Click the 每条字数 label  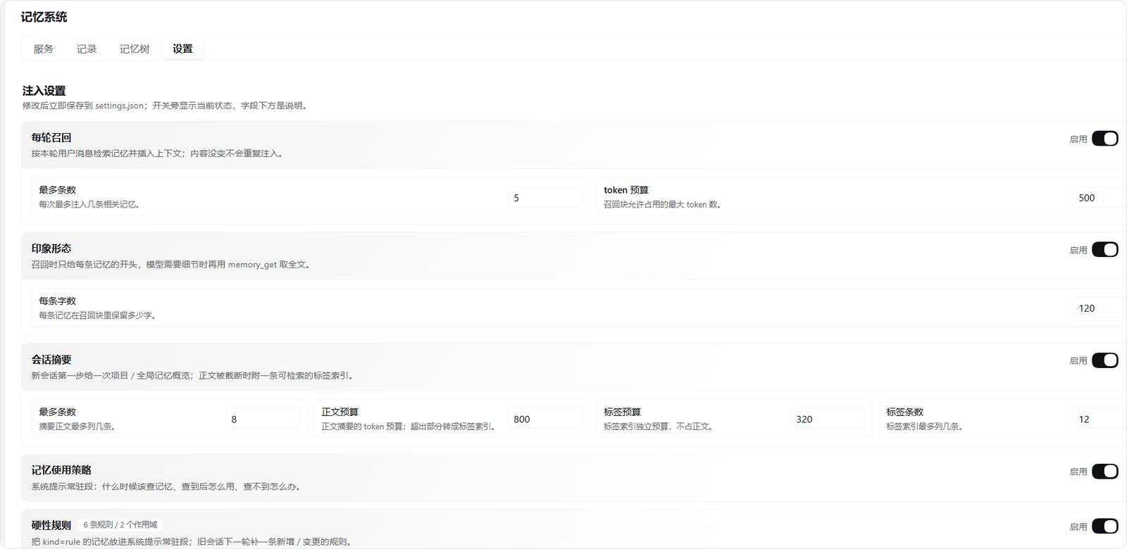click(57, 301)
